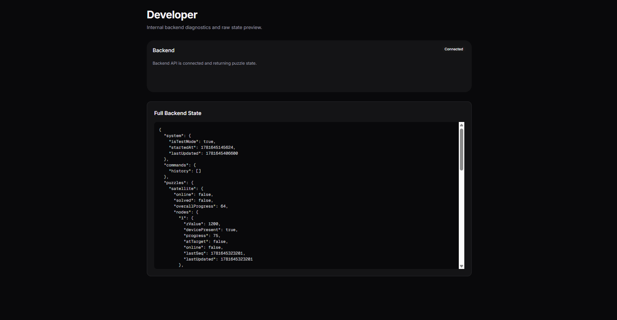Viewport: 617px width, 320px height.
Task: Click the "lastSeq" value line
Action: pos(214,253)
